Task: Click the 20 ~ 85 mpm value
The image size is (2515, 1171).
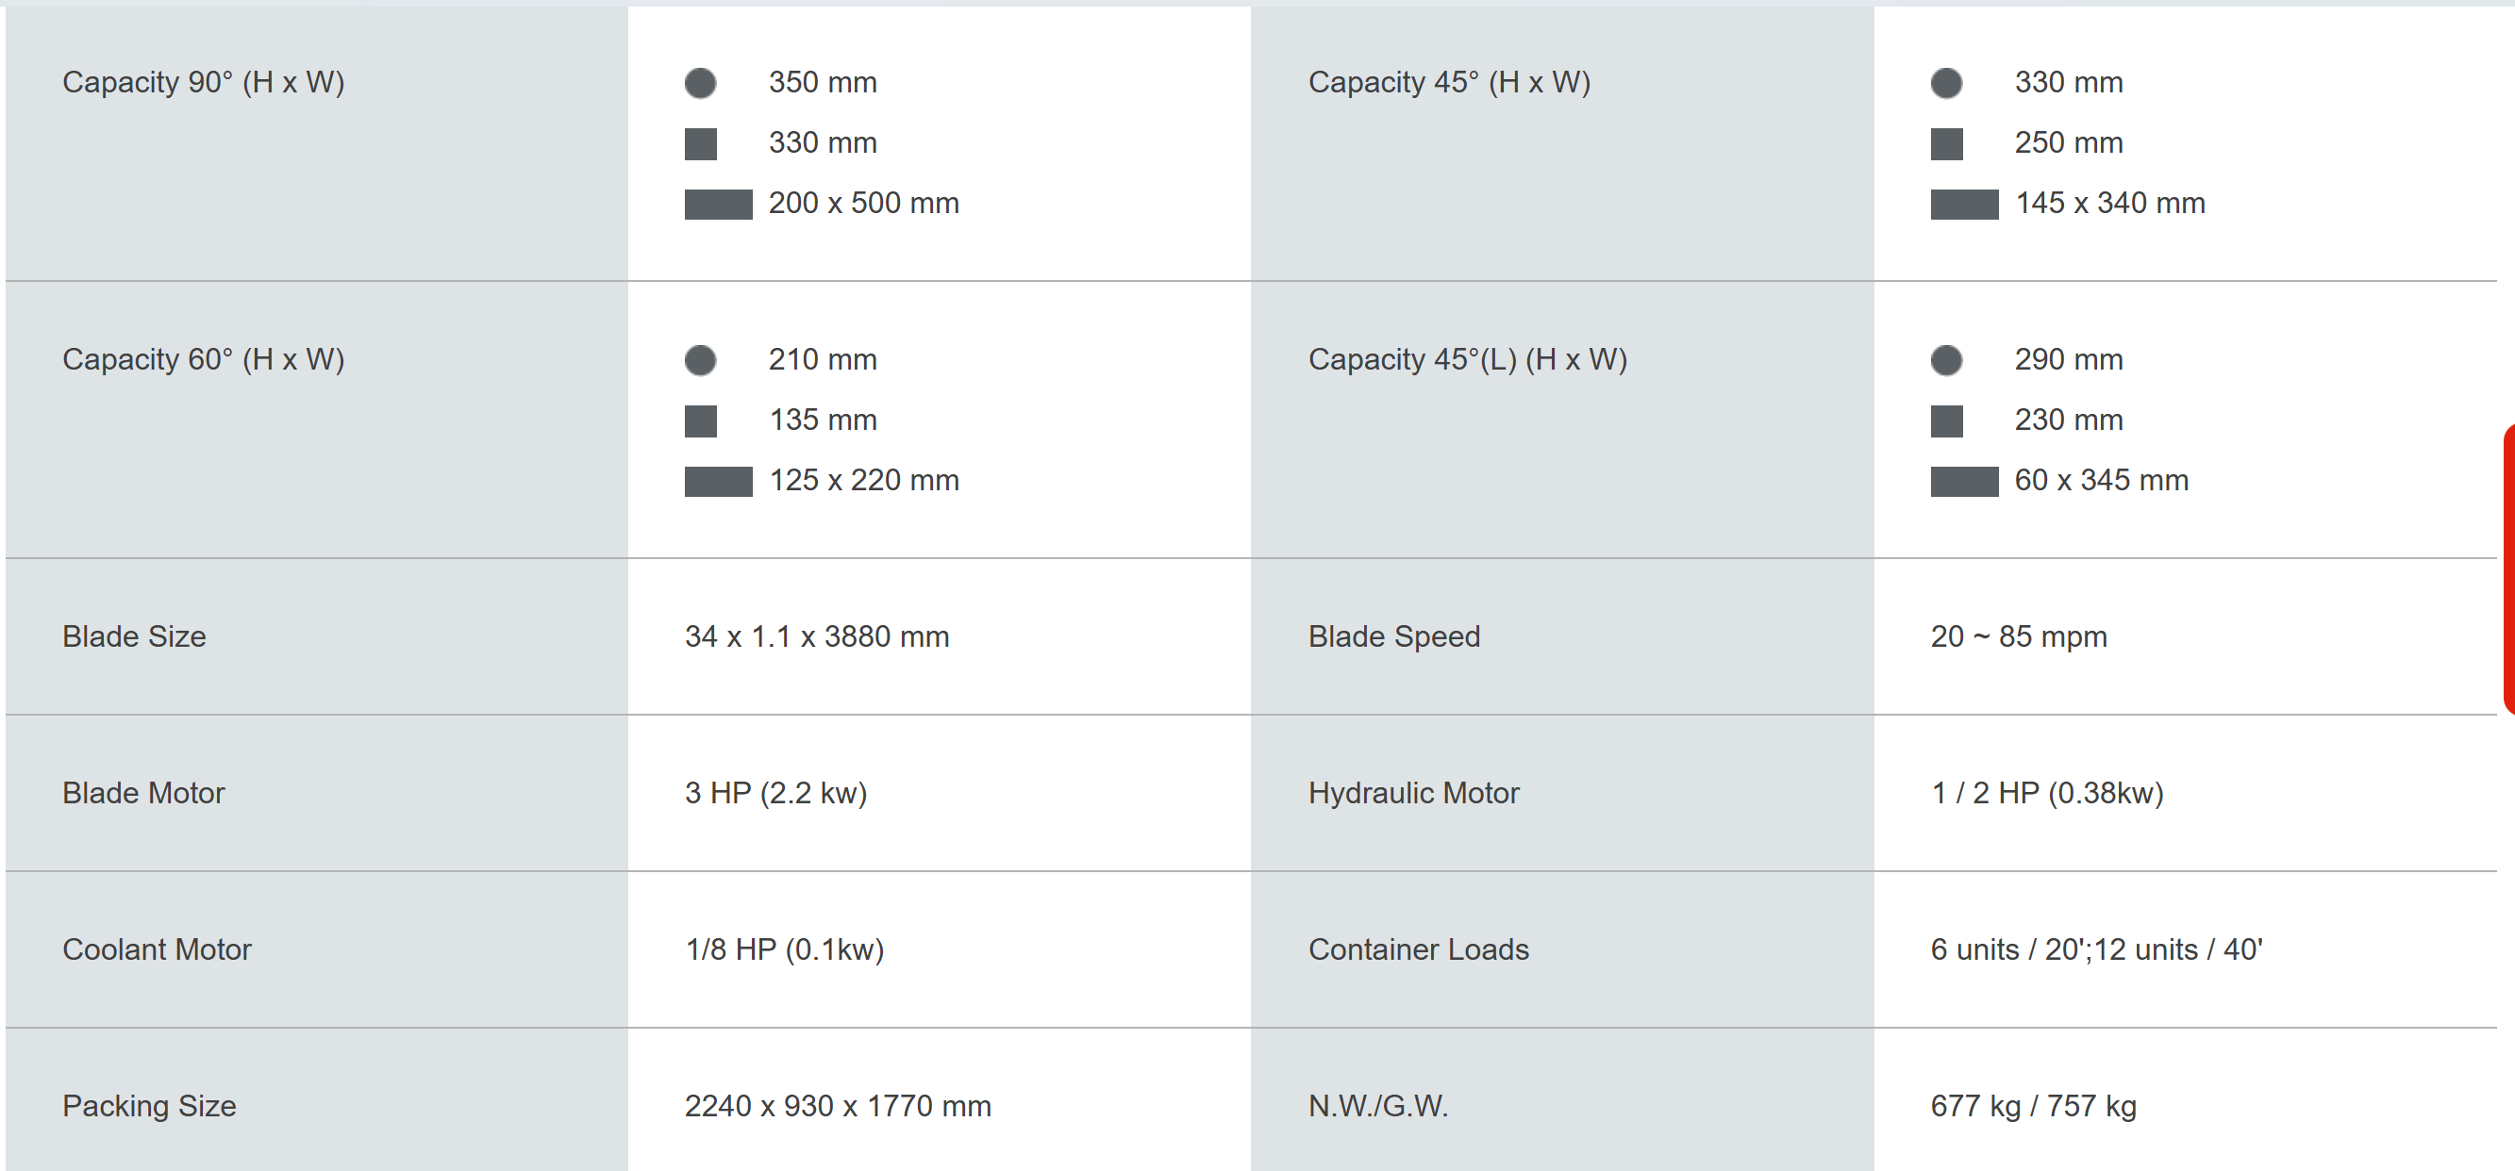Action: point(2018,636)
